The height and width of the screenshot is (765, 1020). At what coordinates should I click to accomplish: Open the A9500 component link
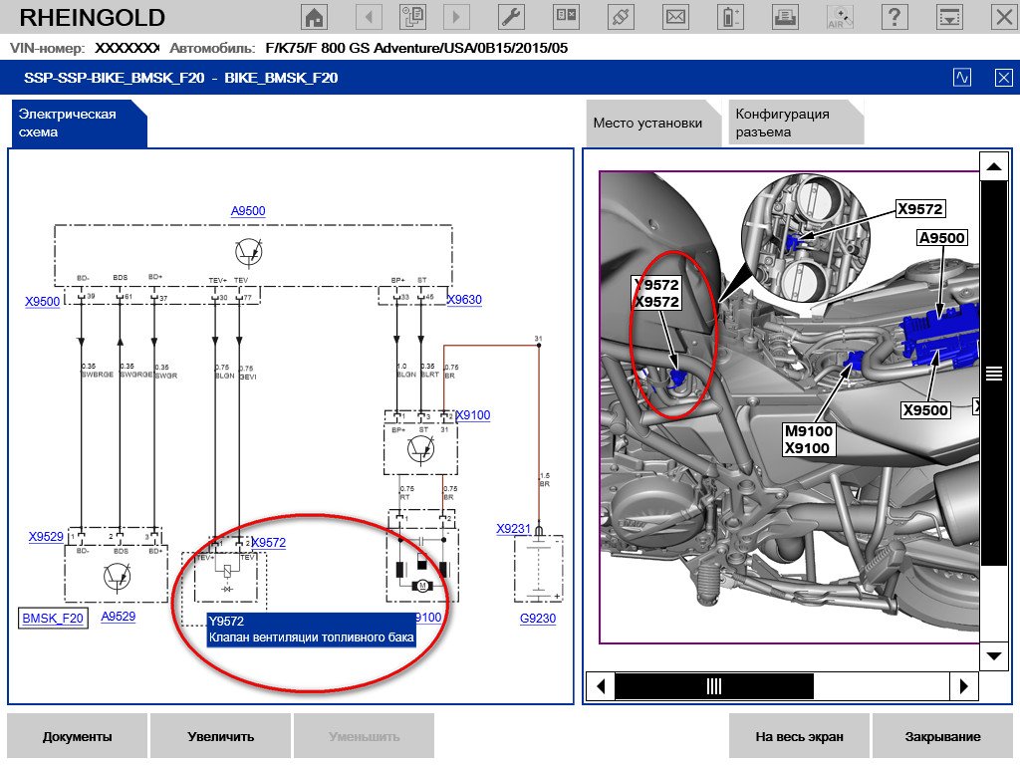[248, 211]
